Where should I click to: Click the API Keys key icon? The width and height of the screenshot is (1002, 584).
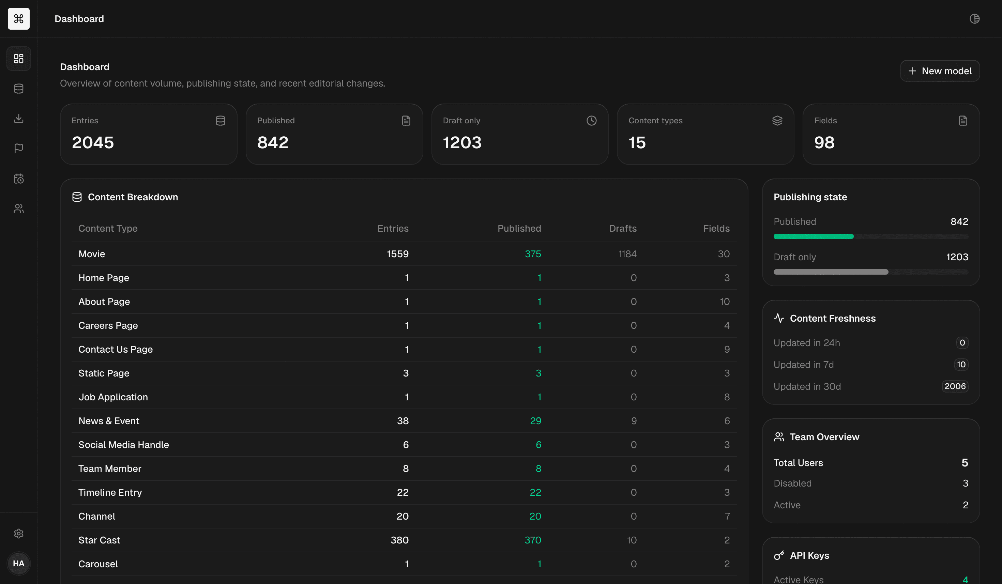(779, 555)
